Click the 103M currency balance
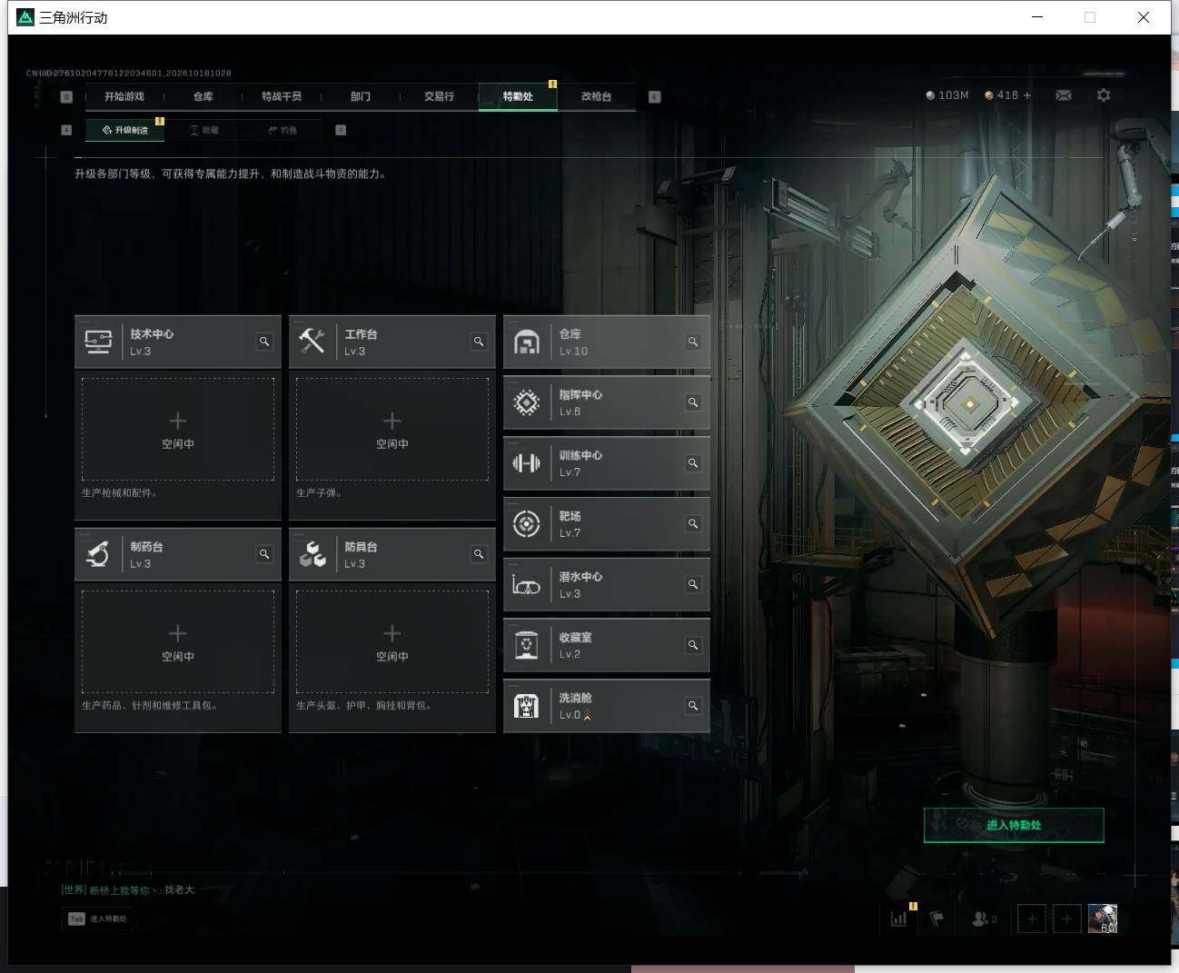The image size is (1179, 973). click(x=947, y=95)
